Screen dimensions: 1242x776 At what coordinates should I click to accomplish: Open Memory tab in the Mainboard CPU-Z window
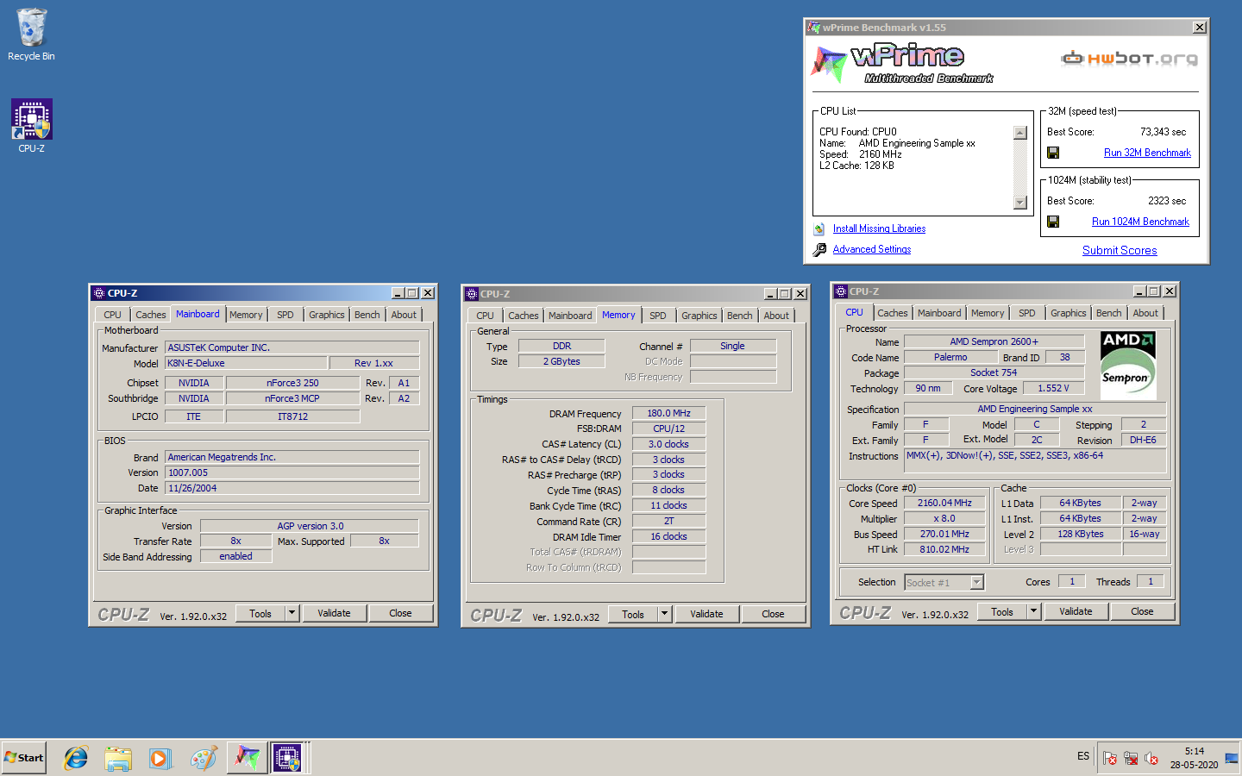tap(246, 315)
